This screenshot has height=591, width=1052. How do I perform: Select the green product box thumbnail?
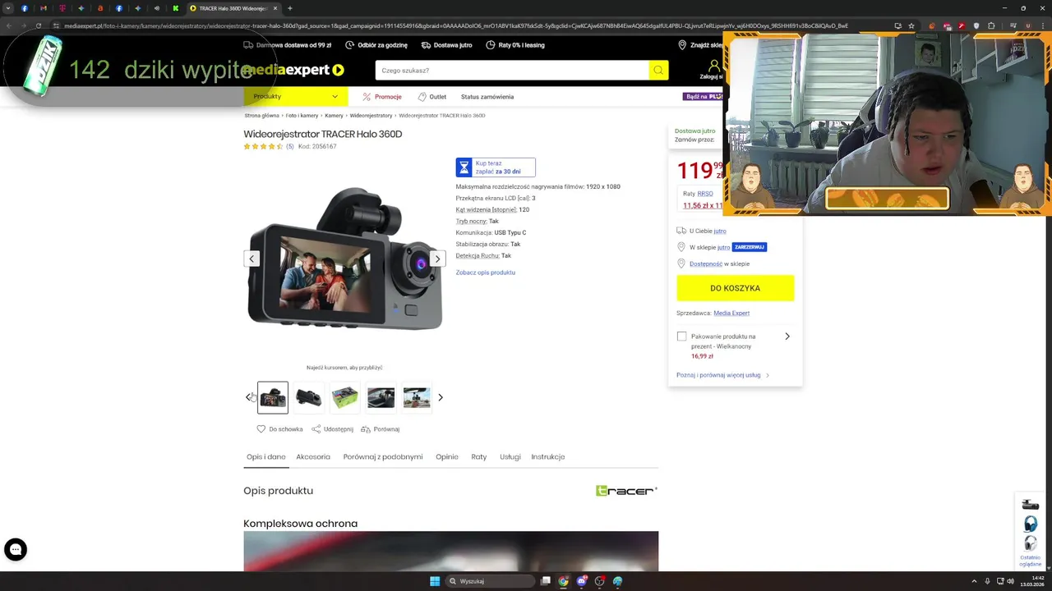click(345, 397)
